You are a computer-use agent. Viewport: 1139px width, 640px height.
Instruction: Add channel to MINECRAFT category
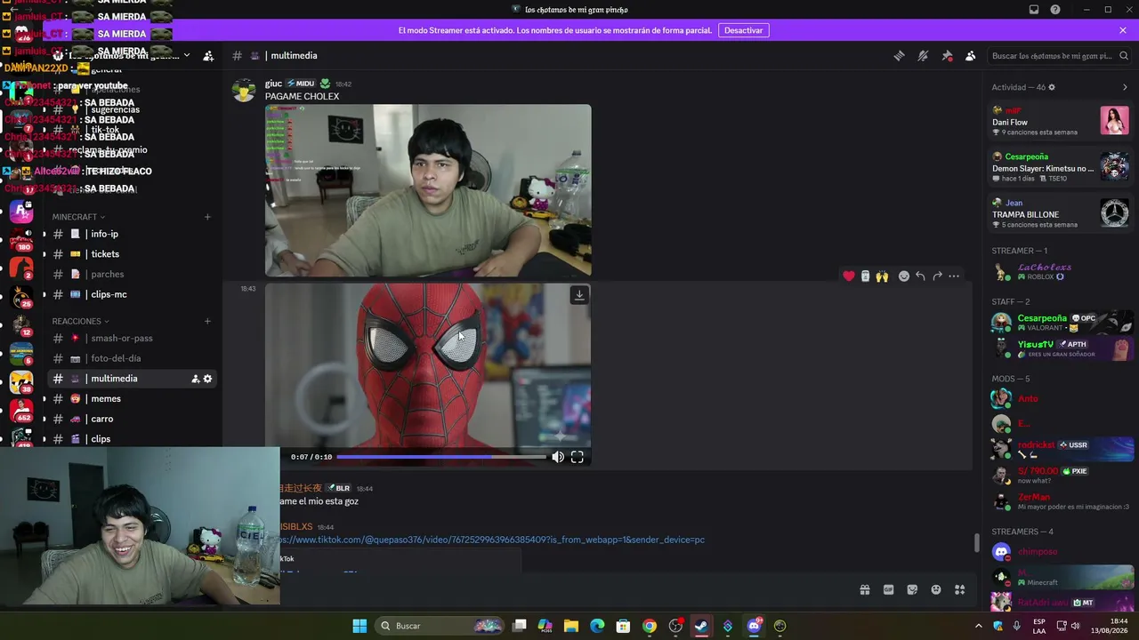pos(207,217)
